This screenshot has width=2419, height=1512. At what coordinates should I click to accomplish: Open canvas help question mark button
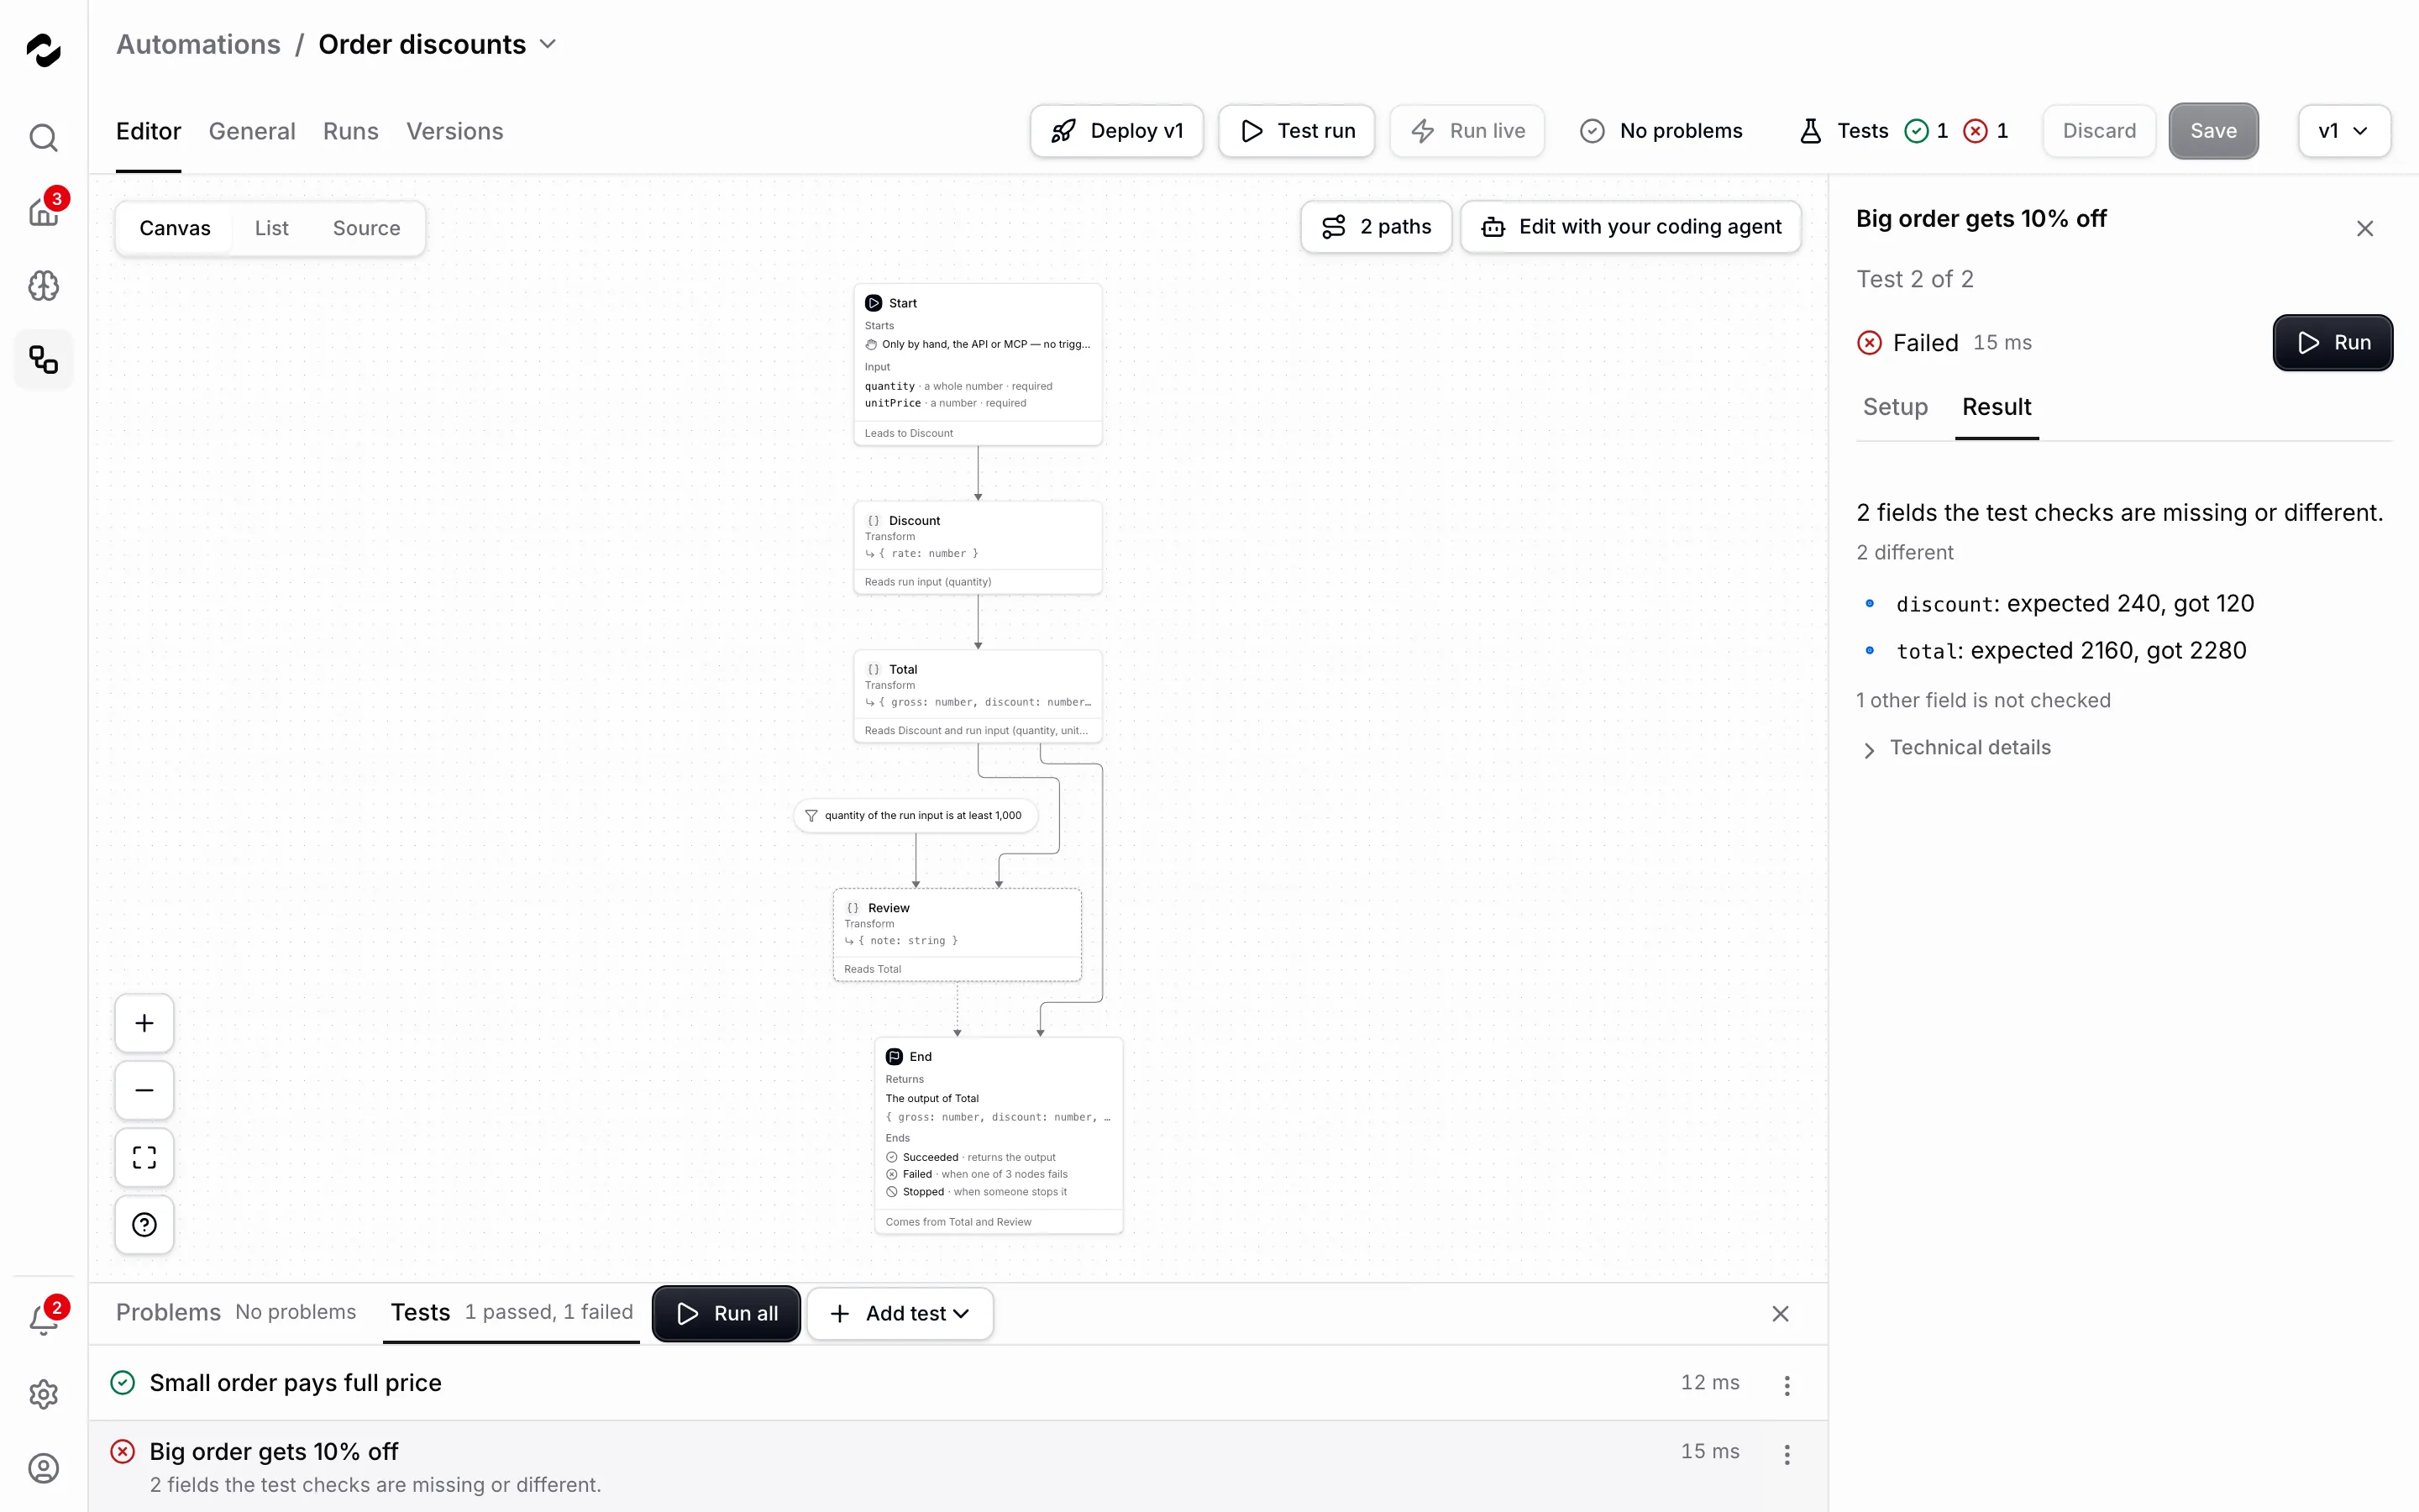tap(145, 1224)
